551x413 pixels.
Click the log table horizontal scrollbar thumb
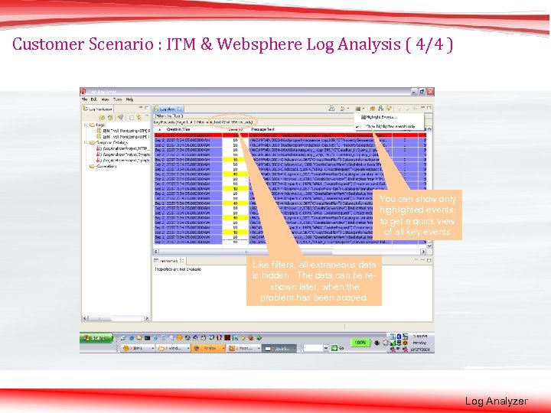(x=246, y=252)
